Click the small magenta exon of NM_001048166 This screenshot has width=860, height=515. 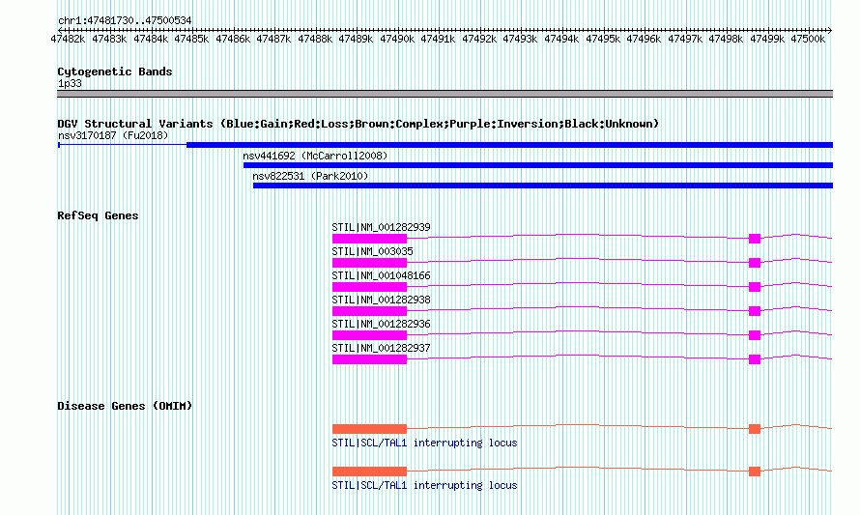(755, 287)
